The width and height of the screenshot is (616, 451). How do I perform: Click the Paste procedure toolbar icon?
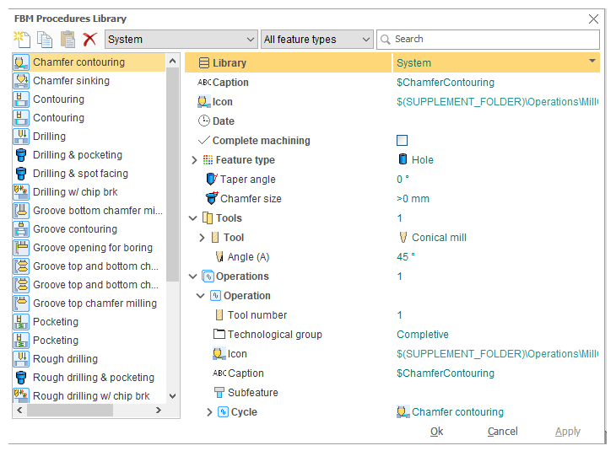(x=68, y=39)
